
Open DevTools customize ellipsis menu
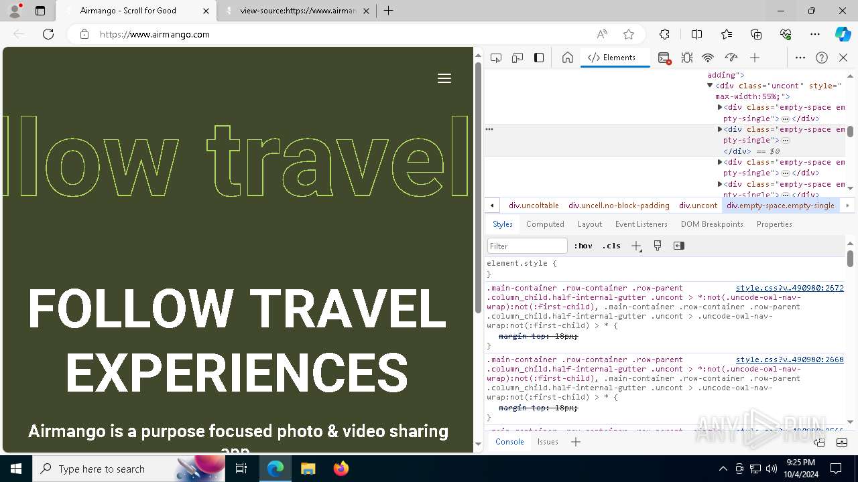[x=800, y=58]
